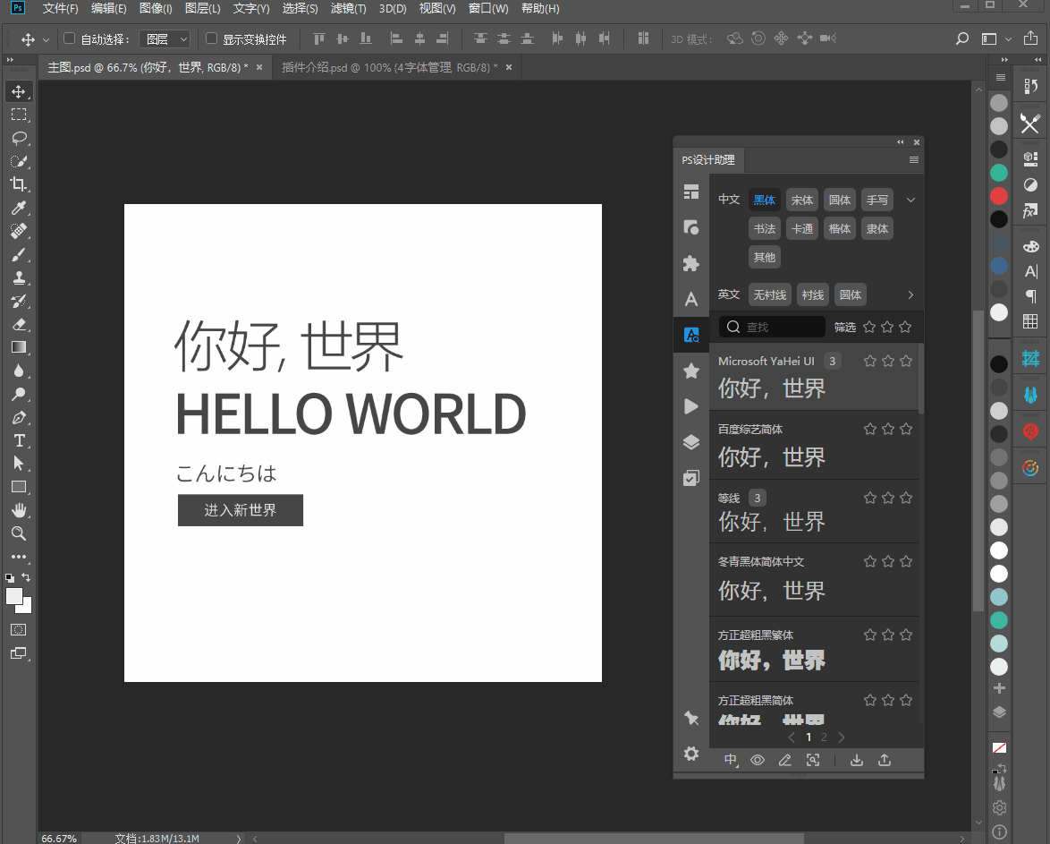Select the Gradient tool
The width and height of the screenshot is (1050, 844).
[x=19, y=347]
